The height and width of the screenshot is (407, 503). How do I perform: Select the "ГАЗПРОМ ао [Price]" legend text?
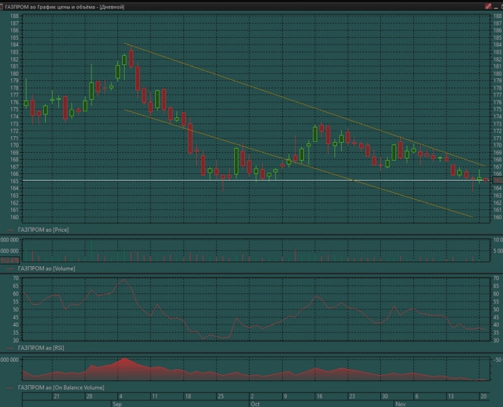tap(43, 230)
